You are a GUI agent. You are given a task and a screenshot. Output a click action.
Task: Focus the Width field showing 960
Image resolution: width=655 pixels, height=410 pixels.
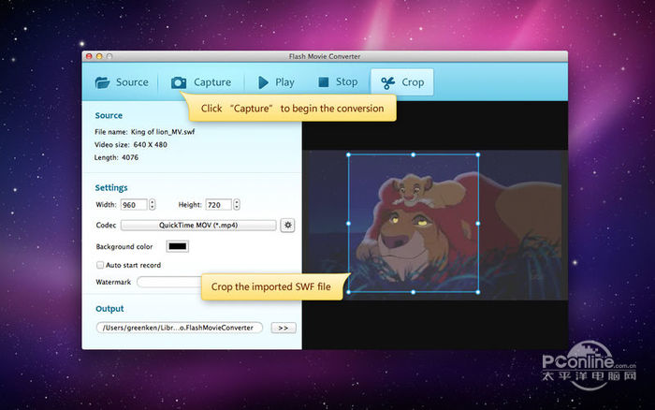pyautogui.click(x=134, y=205)
